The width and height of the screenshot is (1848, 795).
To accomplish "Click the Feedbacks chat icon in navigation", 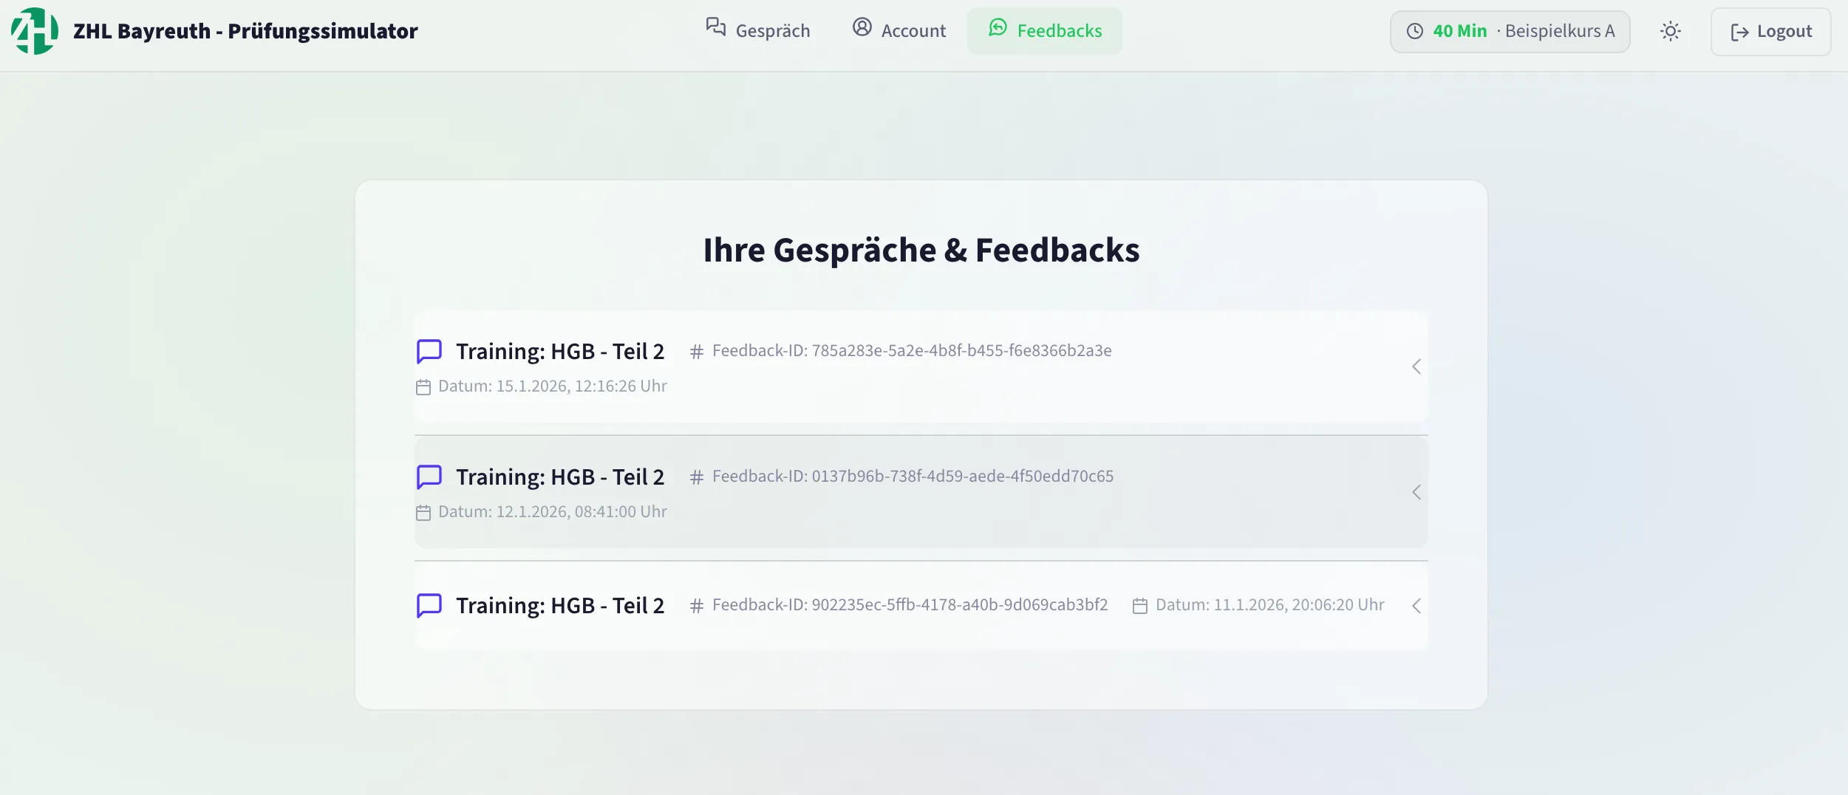I will pyautogui.click(x=998, y=27).
